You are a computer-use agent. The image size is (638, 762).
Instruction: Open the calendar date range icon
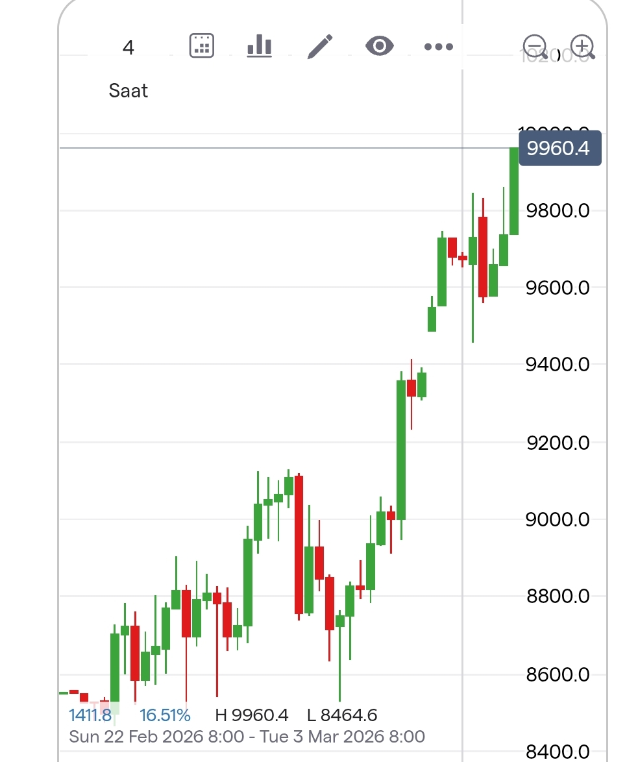pos(202,46)
